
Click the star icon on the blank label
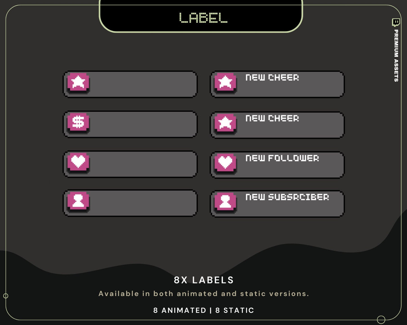[78, 82]
